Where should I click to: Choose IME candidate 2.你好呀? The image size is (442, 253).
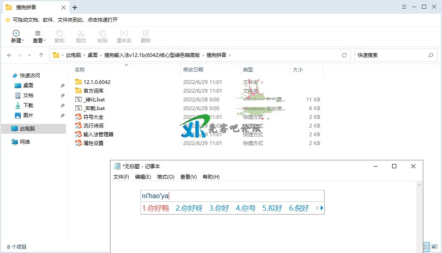coord(189,208)
